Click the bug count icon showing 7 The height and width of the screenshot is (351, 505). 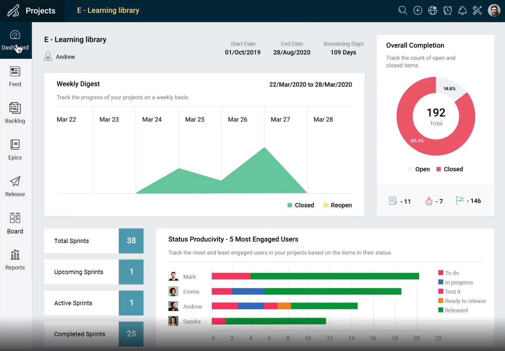(x=429, y=201)
